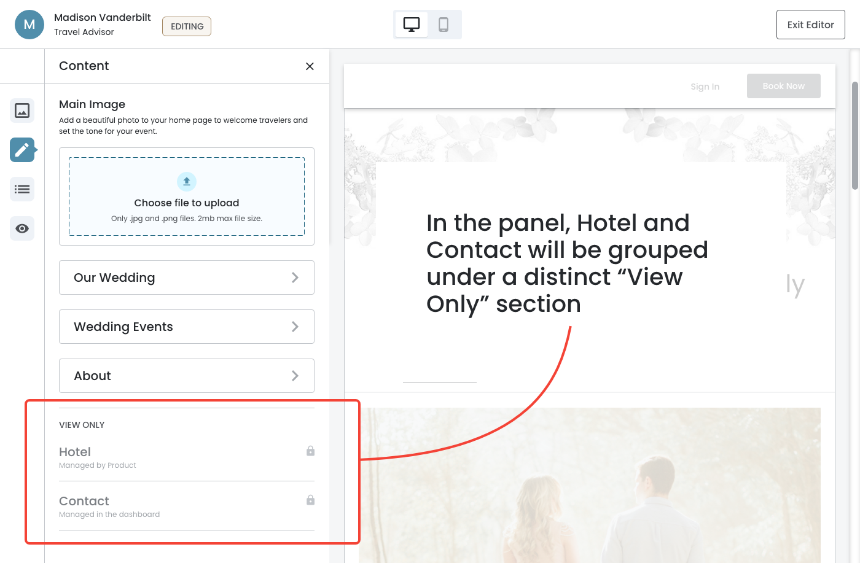Select the pencil edit content icon
This screenshot has height=563, width=860.
click(x=22, y=150)
